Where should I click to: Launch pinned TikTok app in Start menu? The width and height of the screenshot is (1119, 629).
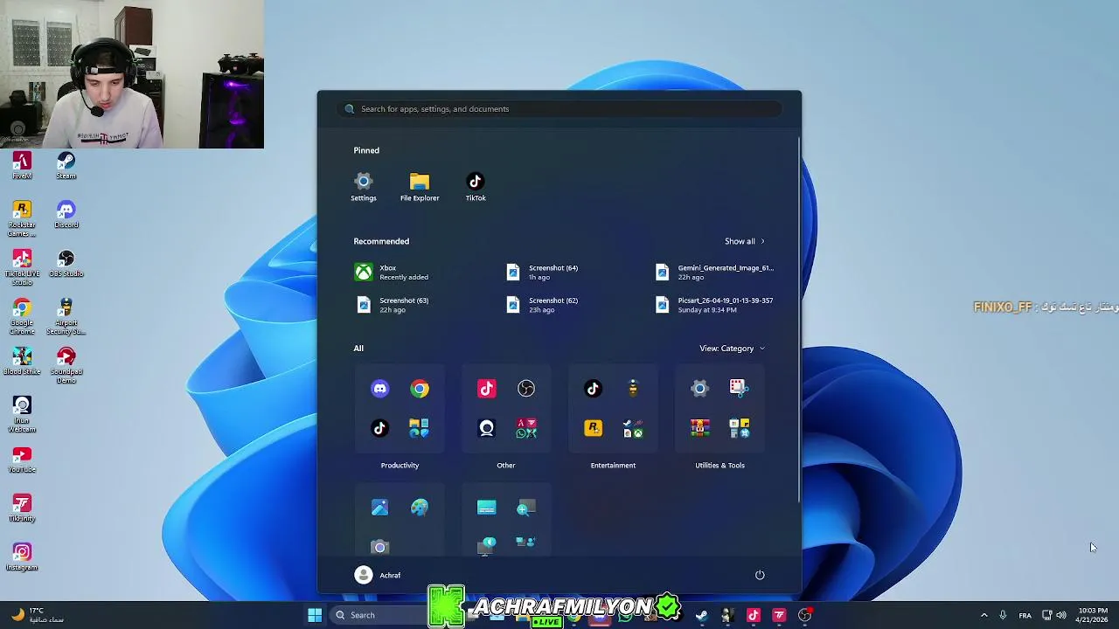point(476,187)
